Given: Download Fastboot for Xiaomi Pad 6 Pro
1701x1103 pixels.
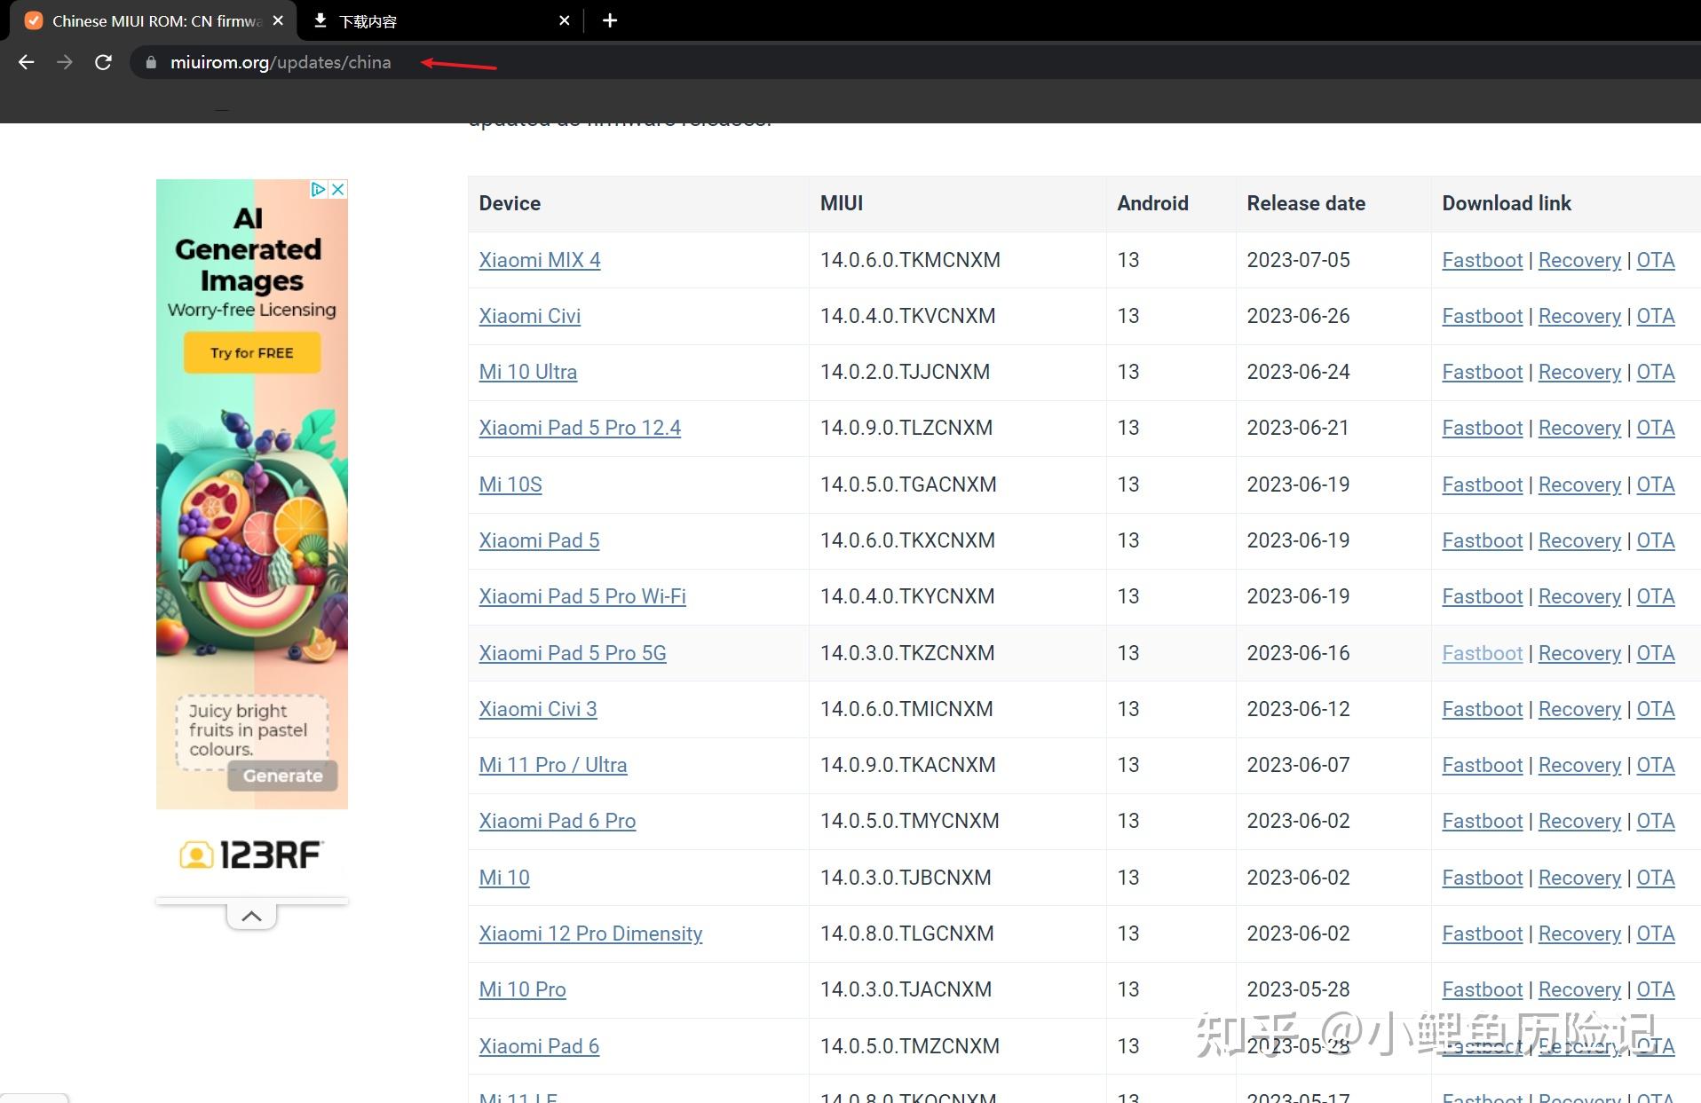Looking at the screenshot, I should 1483,821.
